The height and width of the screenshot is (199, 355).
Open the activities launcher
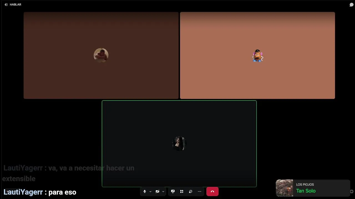182,192
